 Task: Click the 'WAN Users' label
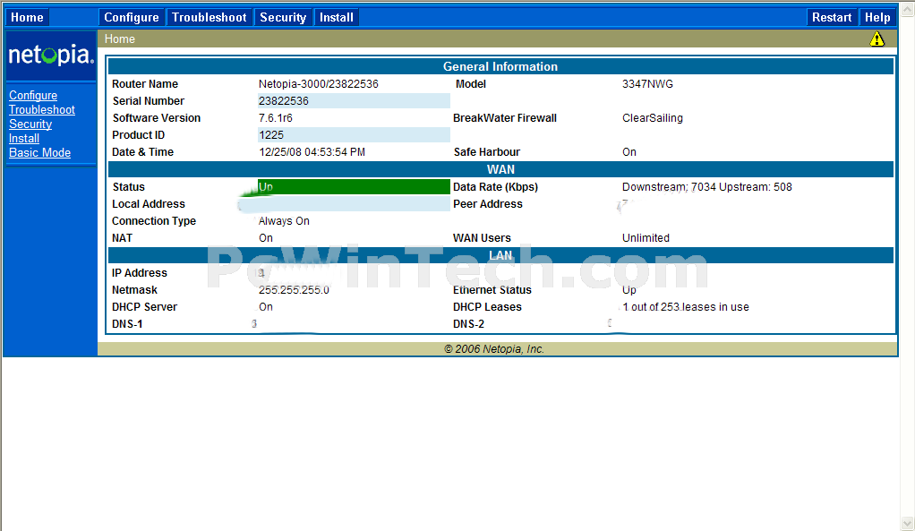(482, 238)
